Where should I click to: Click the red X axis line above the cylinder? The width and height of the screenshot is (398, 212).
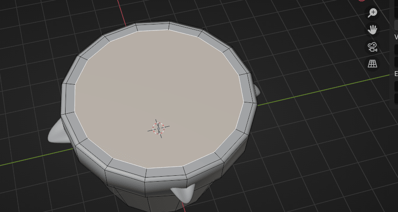click(123, 11)
